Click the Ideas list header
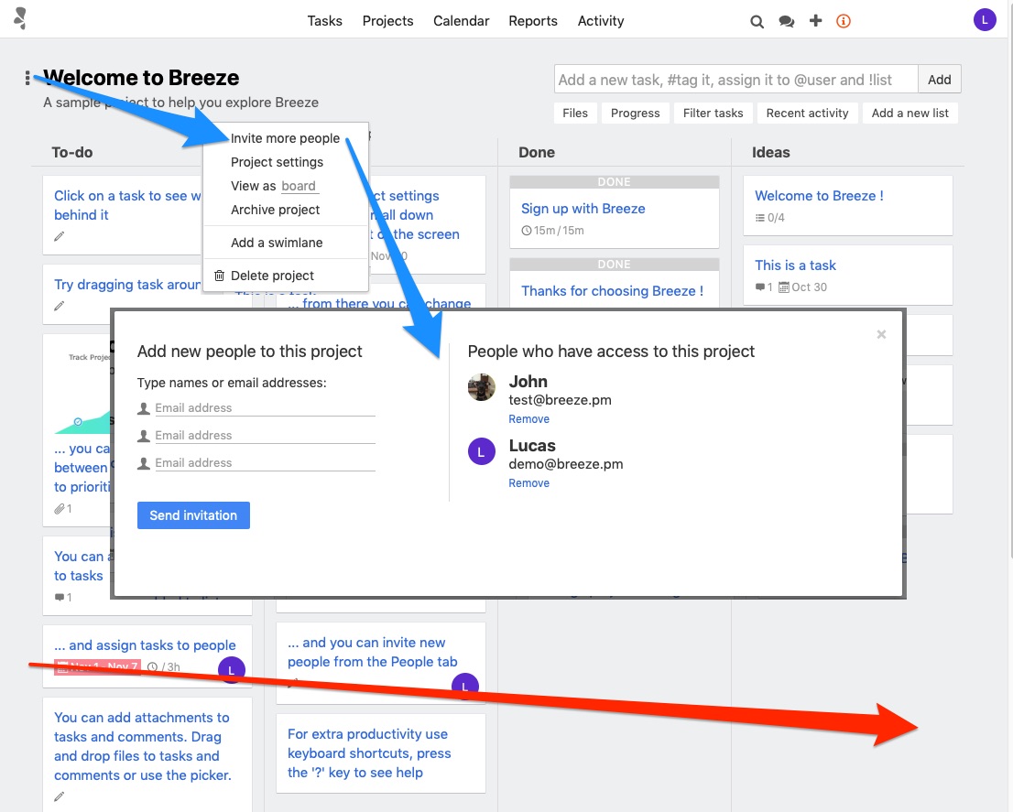Screen dimensions: 1013x812 770,152
